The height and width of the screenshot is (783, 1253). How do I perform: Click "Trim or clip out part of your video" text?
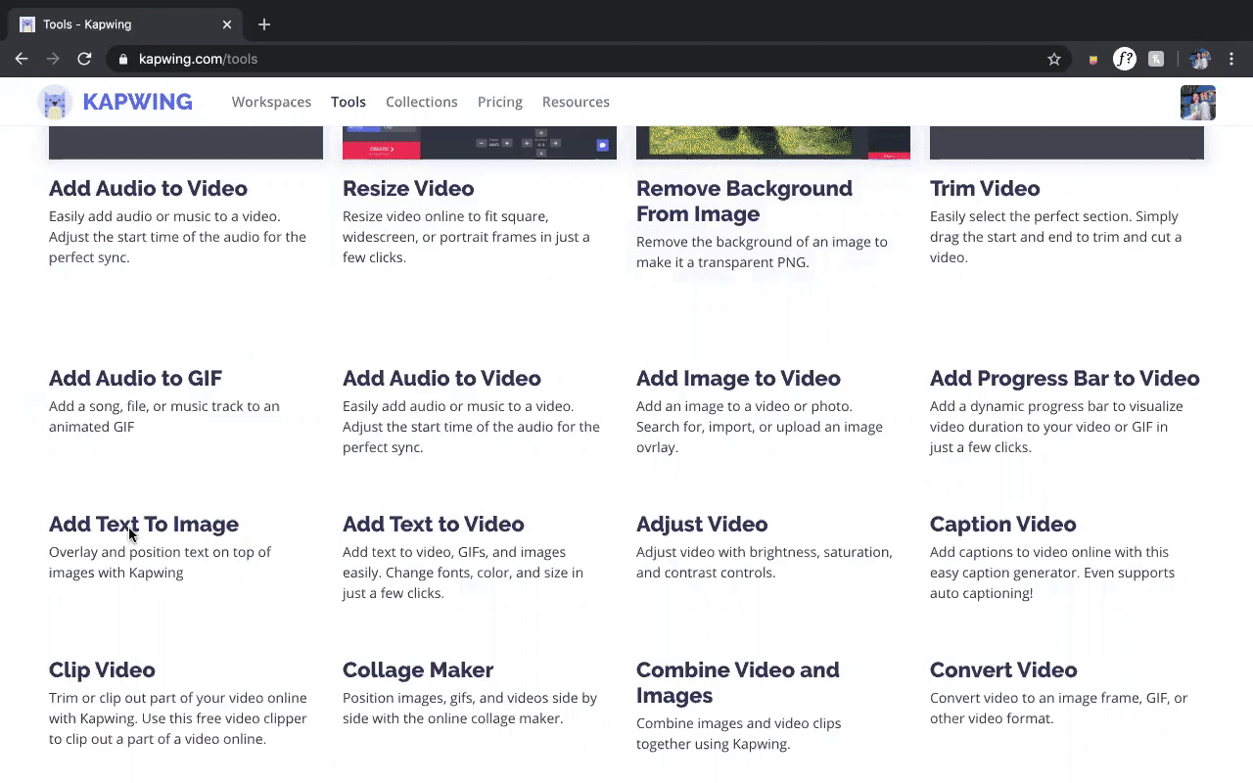pyautogui.click(x=178, y=718)
